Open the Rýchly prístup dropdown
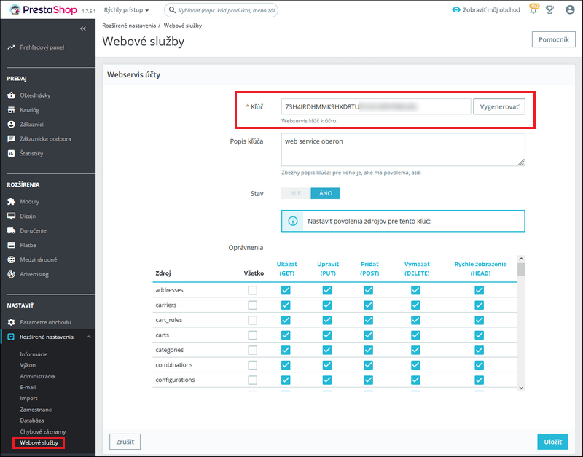 click(126, 10)
